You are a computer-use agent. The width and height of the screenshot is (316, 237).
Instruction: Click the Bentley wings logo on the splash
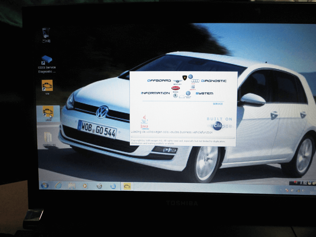point(177,82)
